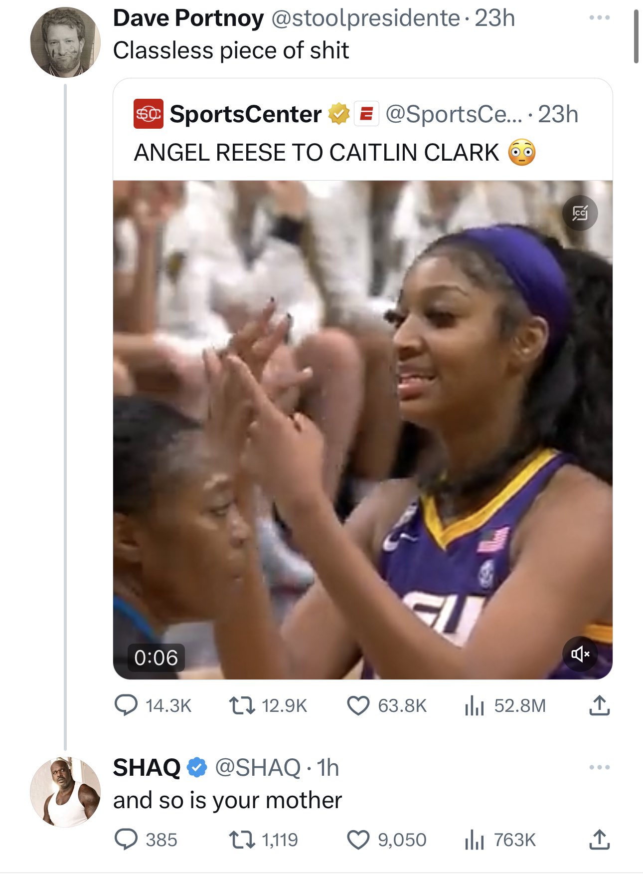Viewport: 643px width, 879px height.
Task: Play the Angel Reese video clip
Action: 362,429
